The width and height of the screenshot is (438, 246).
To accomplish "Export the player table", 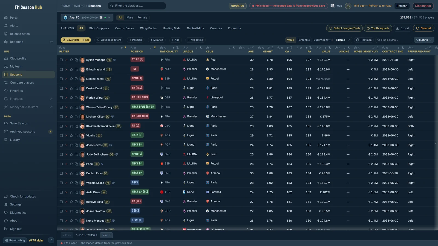I will pyautogui.click(x=402, y=28).
